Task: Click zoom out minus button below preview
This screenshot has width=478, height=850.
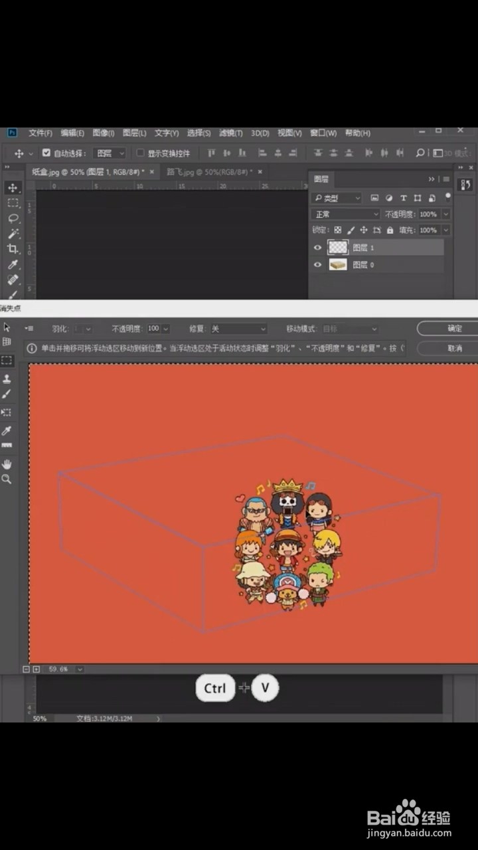Action: (27, 669)
